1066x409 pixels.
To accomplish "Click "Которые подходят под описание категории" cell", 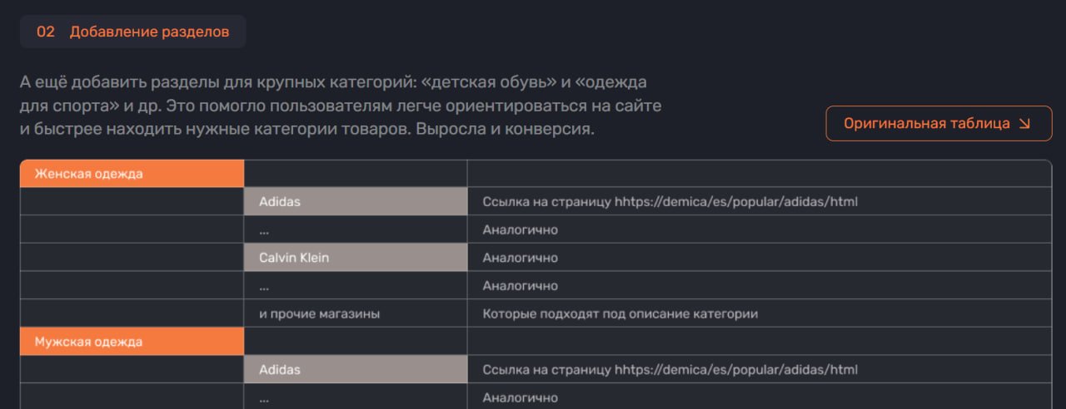I will (x=620, y=314).
